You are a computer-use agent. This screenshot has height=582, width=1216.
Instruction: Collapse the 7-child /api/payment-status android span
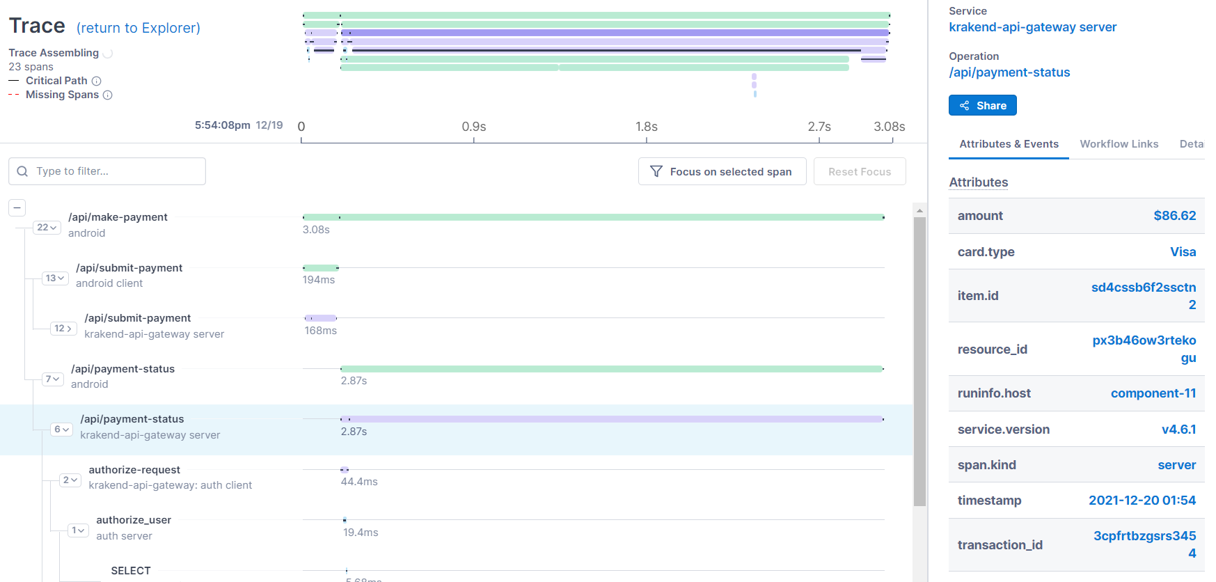(53, 379)
